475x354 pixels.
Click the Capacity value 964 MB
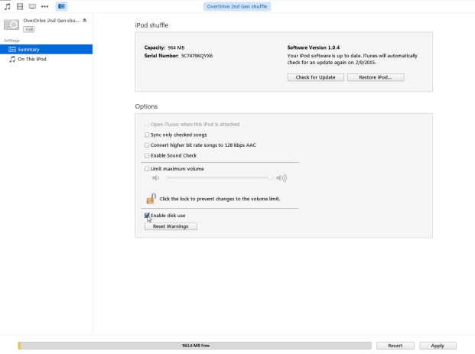176,47
